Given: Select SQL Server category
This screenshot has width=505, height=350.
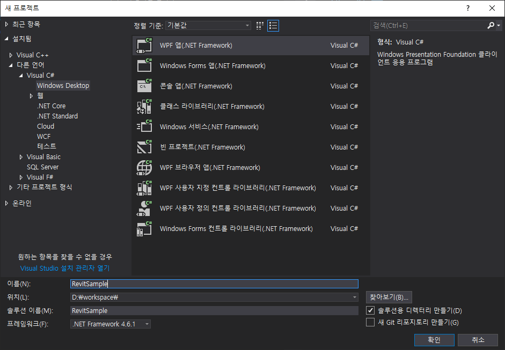Looking at the screenshot, I should [x=42, y=167].
